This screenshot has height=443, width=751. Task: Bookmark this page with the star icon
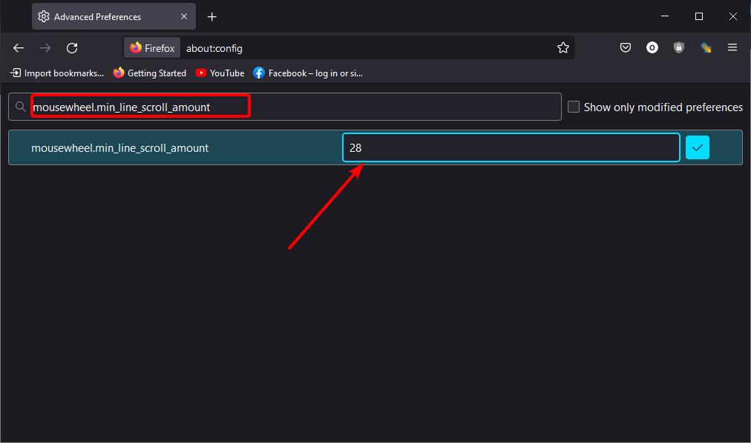[x=563, y=48]
